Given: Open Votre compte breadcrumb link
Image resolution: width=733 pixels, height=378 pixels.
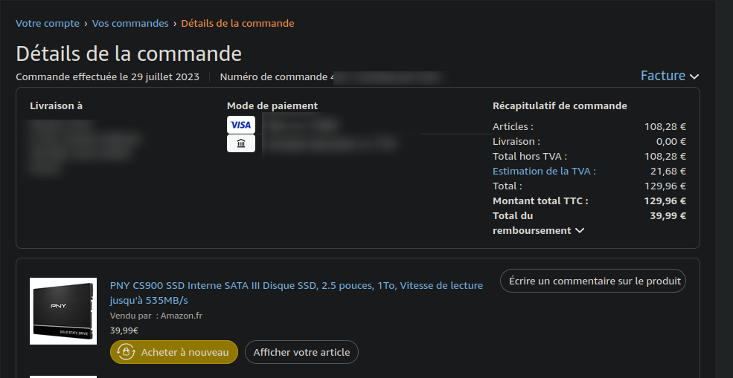Looking at the screenshot, I should point(48,23).
